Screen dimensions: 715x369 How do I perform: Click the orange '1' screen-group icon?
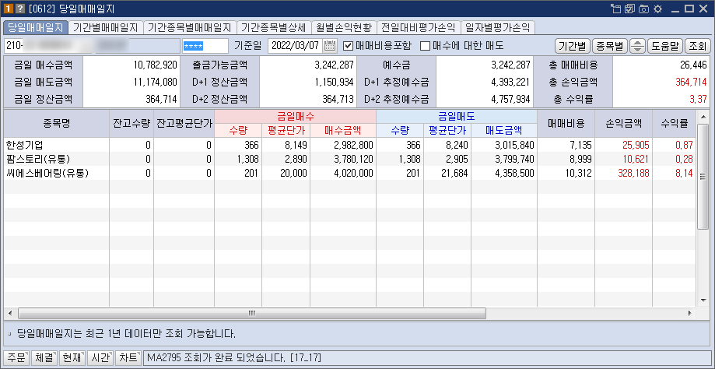9,9
